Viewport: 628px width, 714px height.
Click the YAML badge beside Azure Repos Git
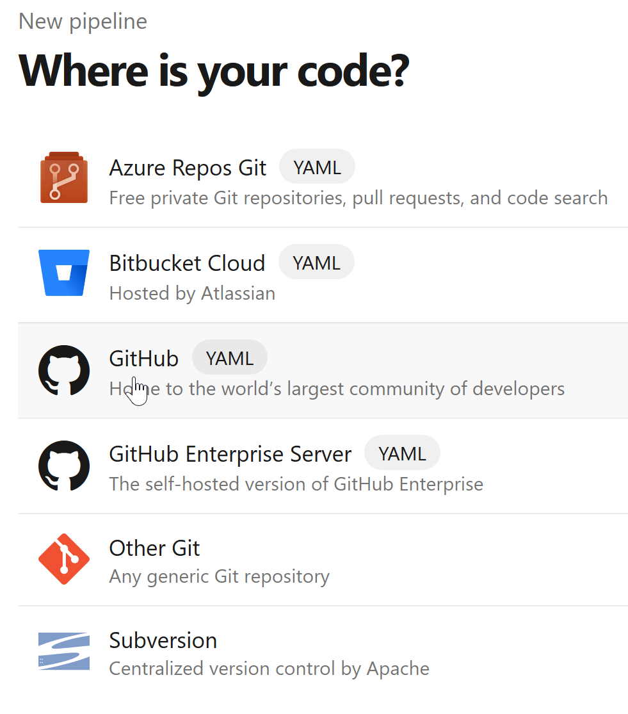pyautogui.click(x=317, y=166)
